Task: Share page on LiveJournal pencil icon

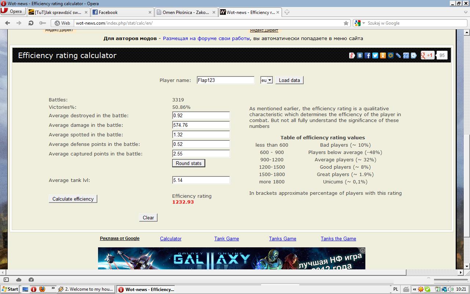Action: click(x=398, y=55)
